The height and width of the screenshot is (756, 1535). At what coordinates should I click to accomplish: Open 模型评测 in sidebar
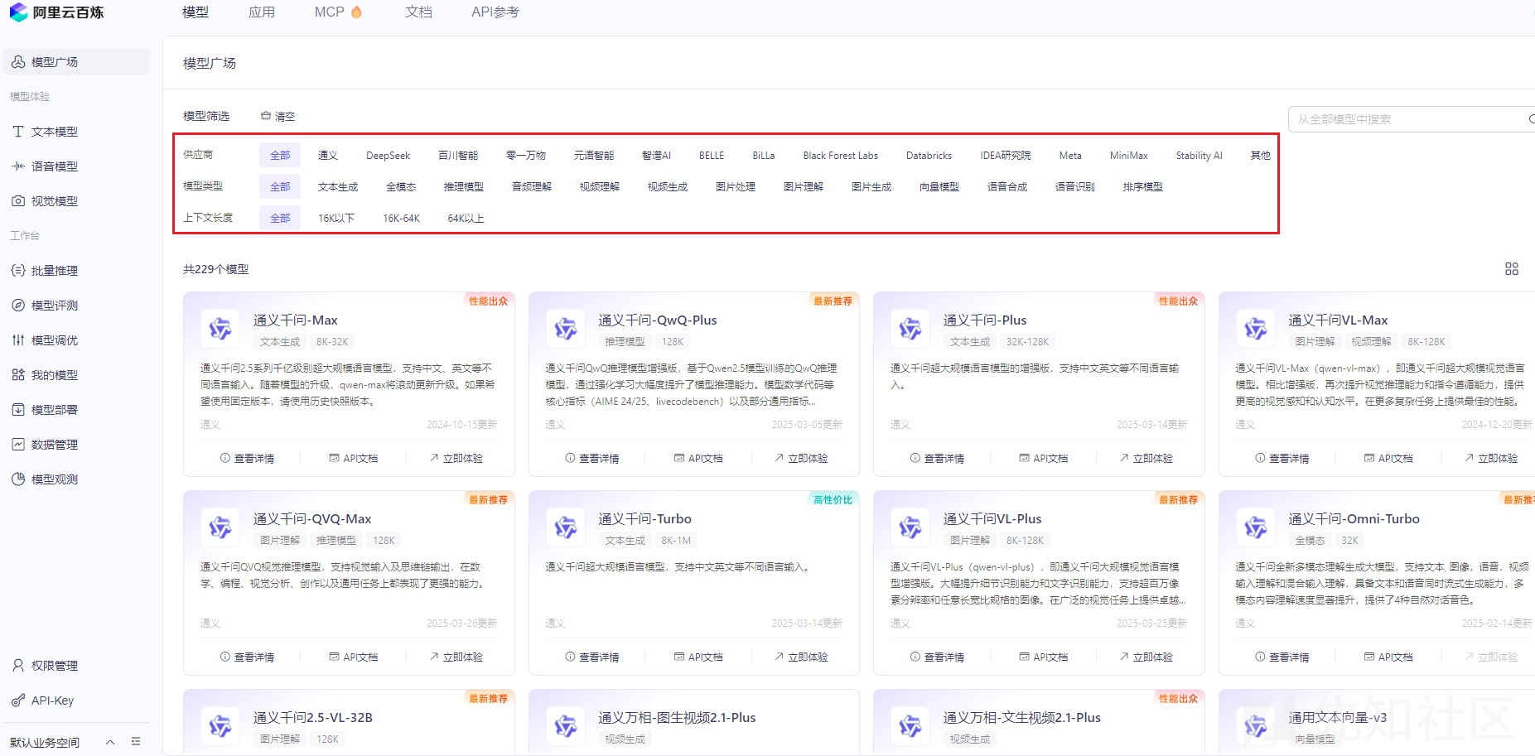[55, 306]
